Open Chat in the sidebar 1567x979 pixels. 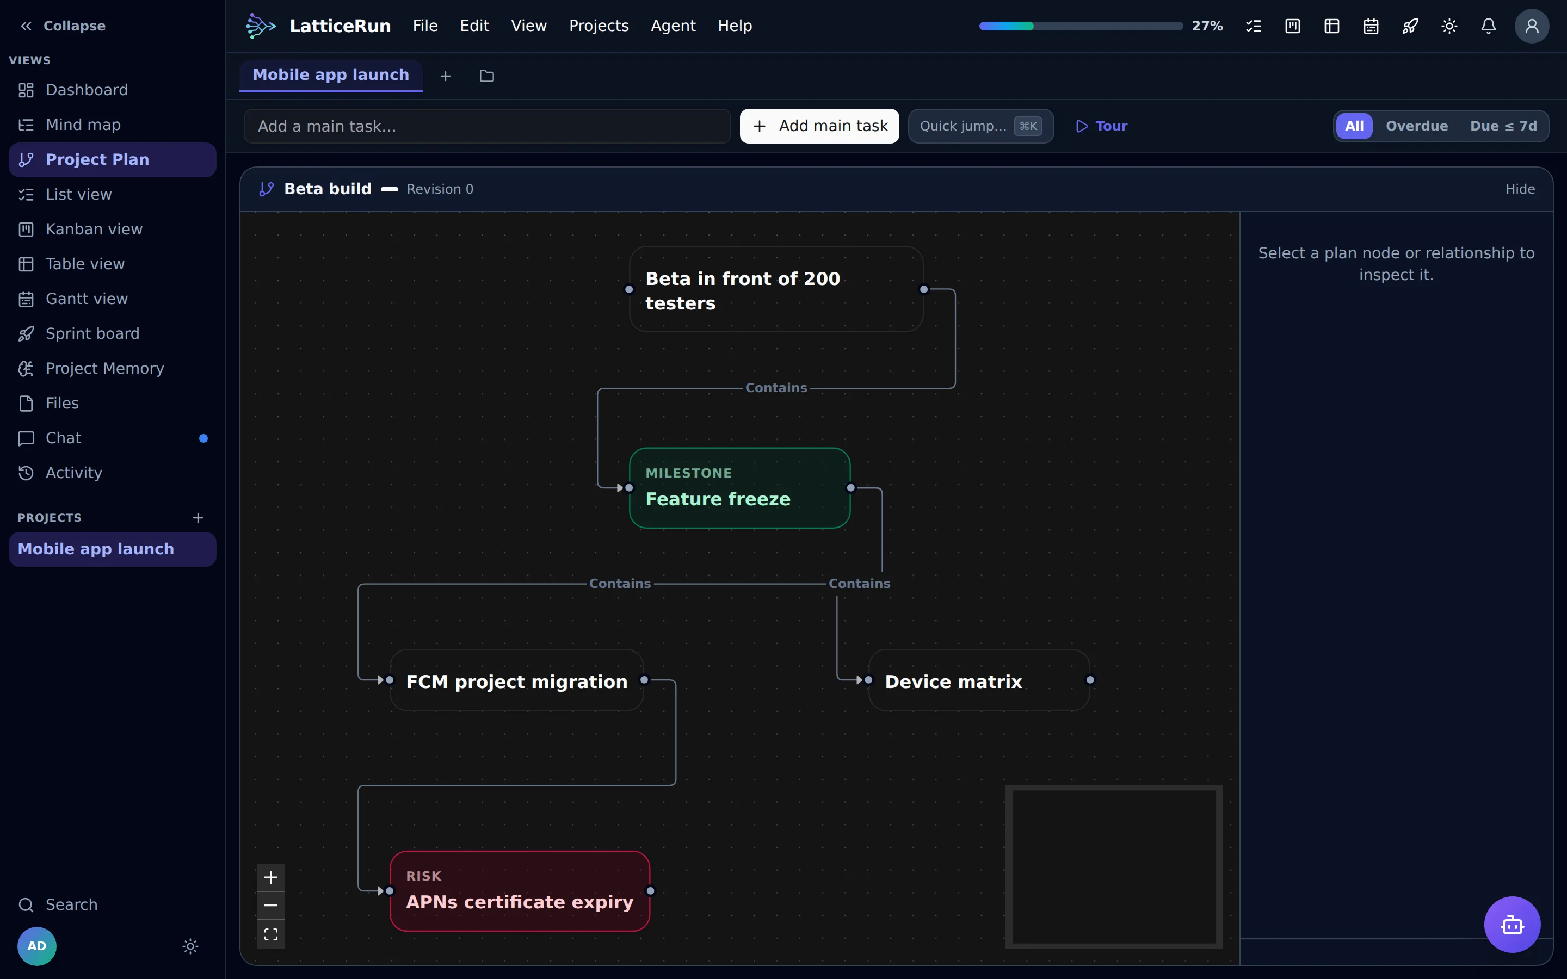(x=113, y=438)
